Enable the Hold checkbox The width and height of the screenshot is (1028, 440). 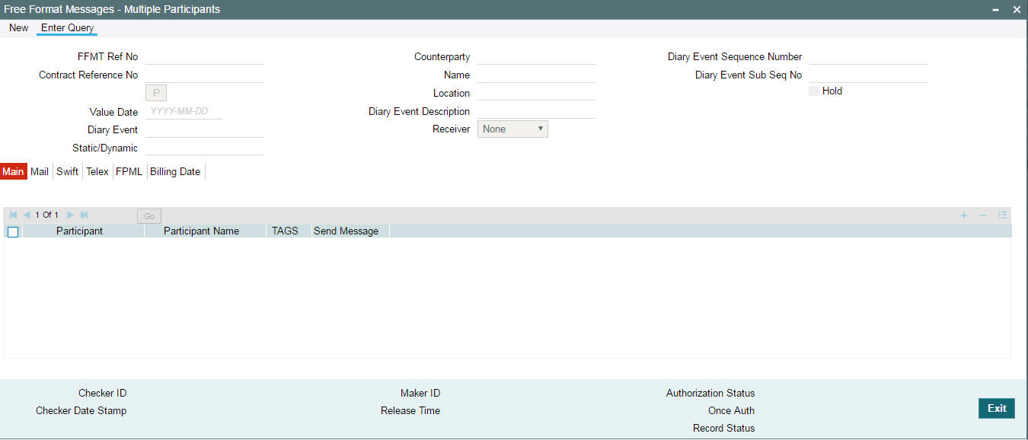[x=814, y=91]
